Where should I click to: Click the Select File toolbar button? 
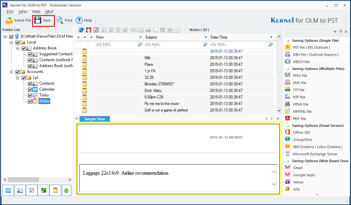click(18, 20)
